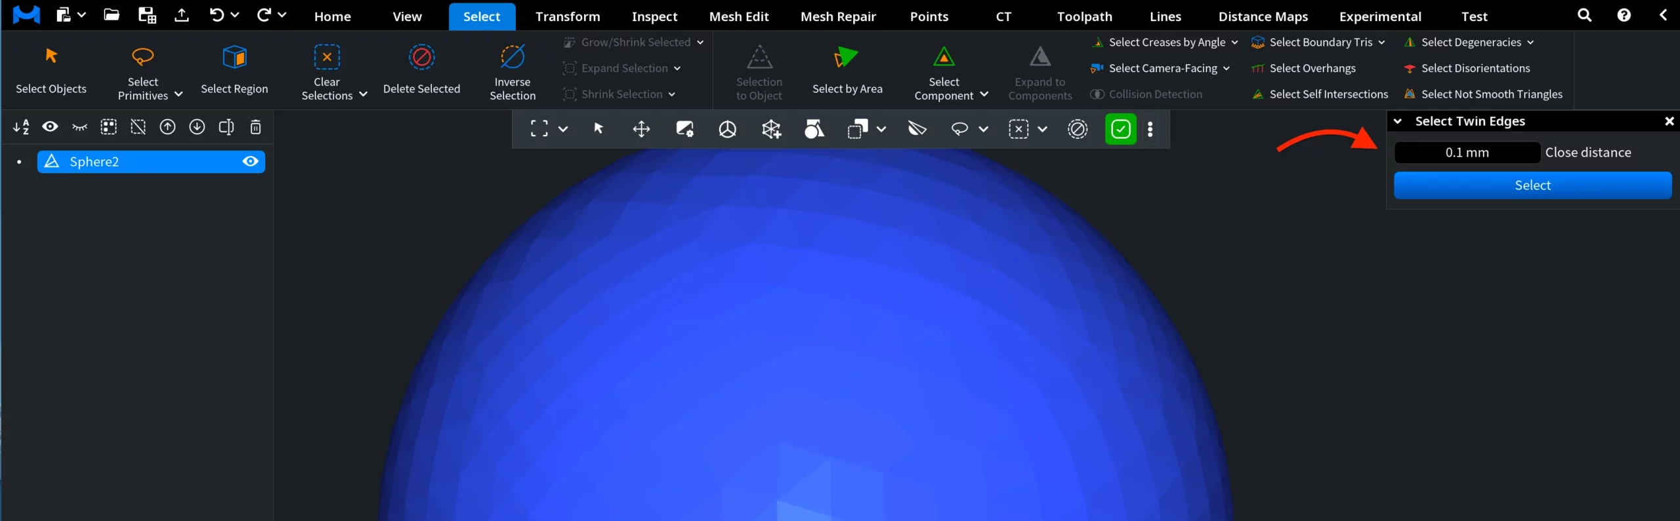The width and height of the screenshot is (1680, 521).
Task: Activate the move cross-arrows tool
Action: (641, 129)
